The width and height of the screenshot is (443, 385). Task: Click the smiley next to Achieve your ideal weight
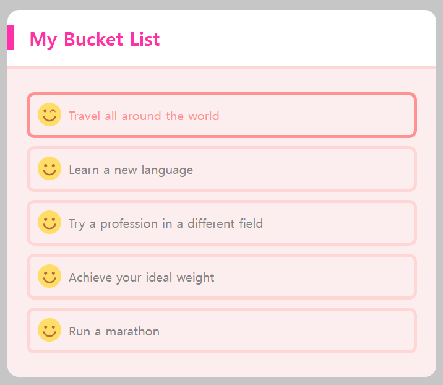pyautogui.click(x=49, y=277)
